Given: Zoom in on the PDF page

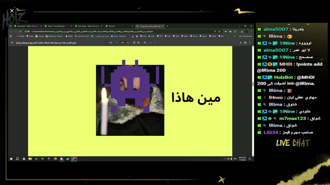Looking at the screenshot, I should tap(128, 43).
